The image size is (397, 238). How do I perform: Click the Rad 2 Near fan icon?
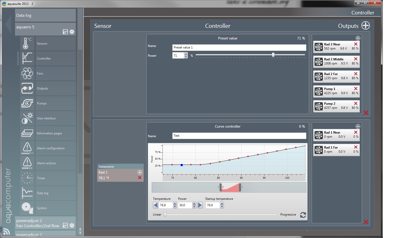(319, 47)
